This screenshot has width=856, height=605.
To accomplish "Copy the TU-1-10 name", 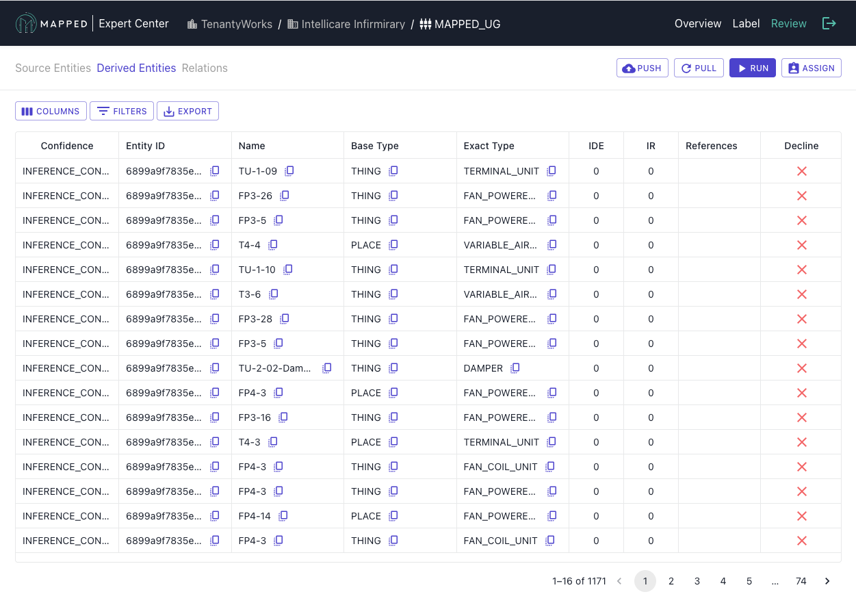I will coord(288,269).
